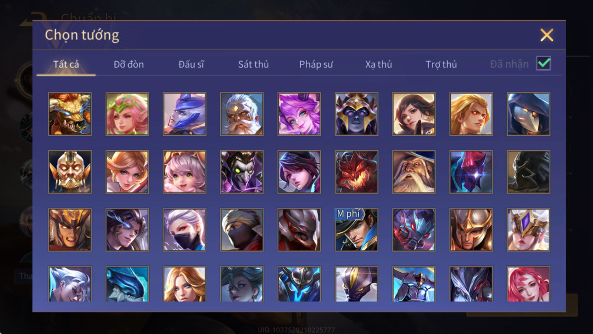Choose the hero with 'M phí' label
This screenshot has height=334, width=593.
[357, 230]
